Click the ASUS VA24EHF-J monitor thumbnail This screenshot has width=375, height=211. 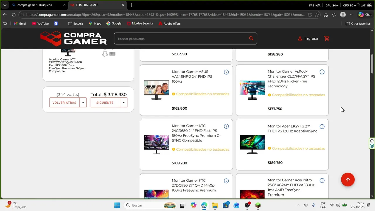pyautogui.click(x=156, y=90)
